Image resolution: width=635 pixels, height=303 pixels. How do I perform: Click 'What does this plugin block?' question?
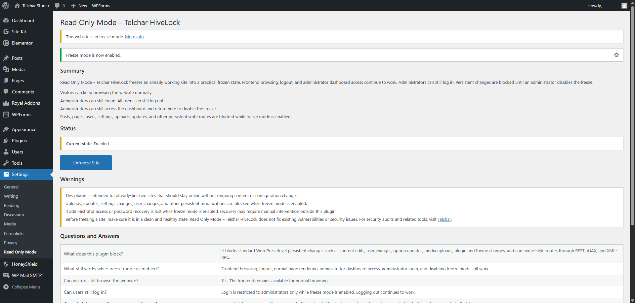(93, 254)
